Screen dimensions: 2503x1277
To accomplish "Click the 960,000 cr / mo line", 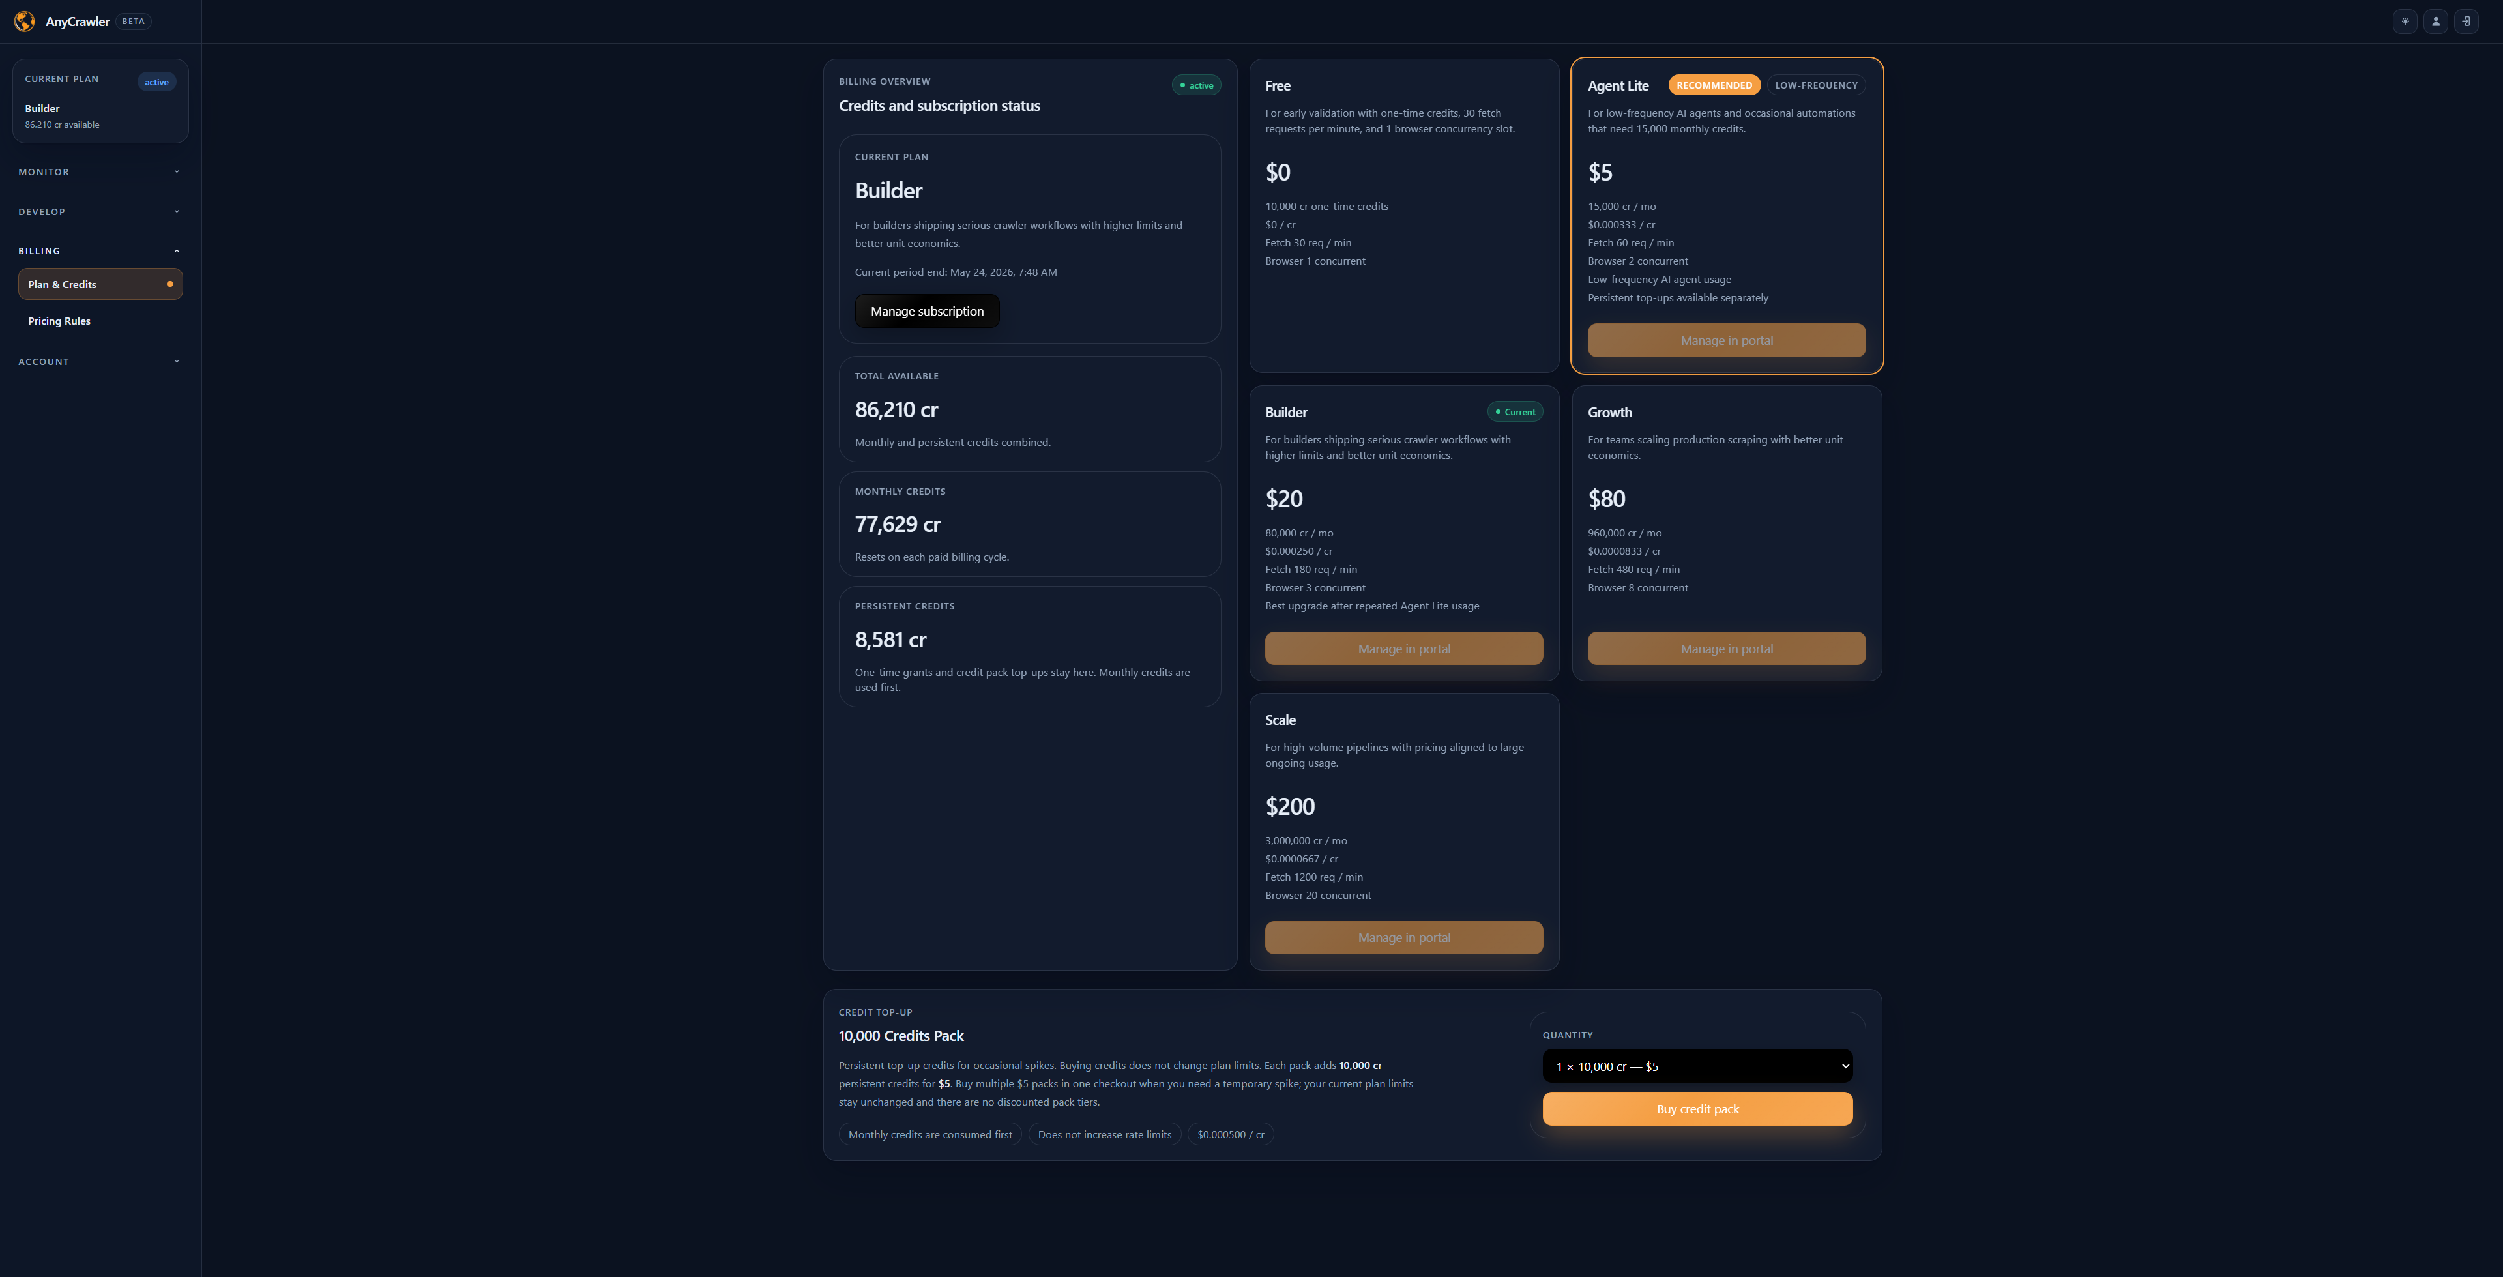I will point(1624,533).
